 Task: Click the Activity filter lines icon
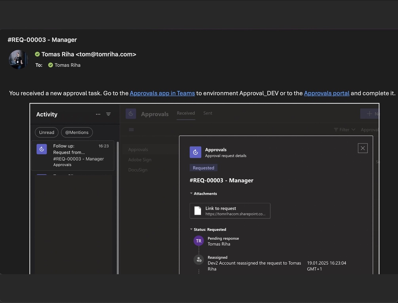[109, 114]
